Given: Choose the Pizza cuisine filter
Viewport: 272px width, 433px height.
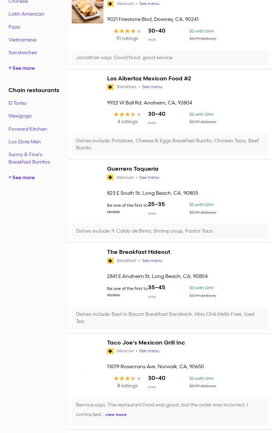Looking at the screenshot, I should (x=14, y=27).
